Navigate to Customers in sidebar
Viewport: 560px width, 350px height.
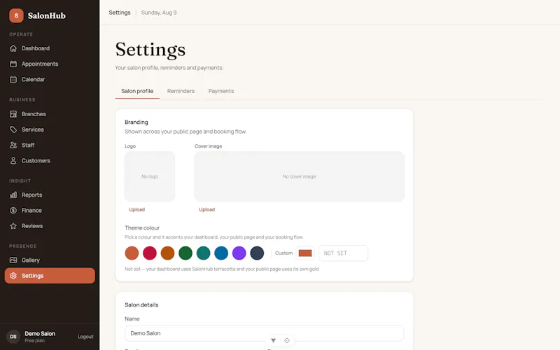(50, 161)
